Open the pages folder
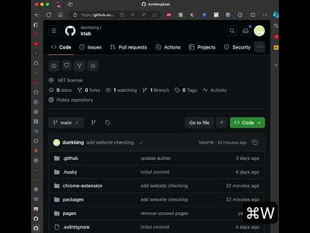The height and width of the screenshot is (233, 310). (x=70, y=214)
